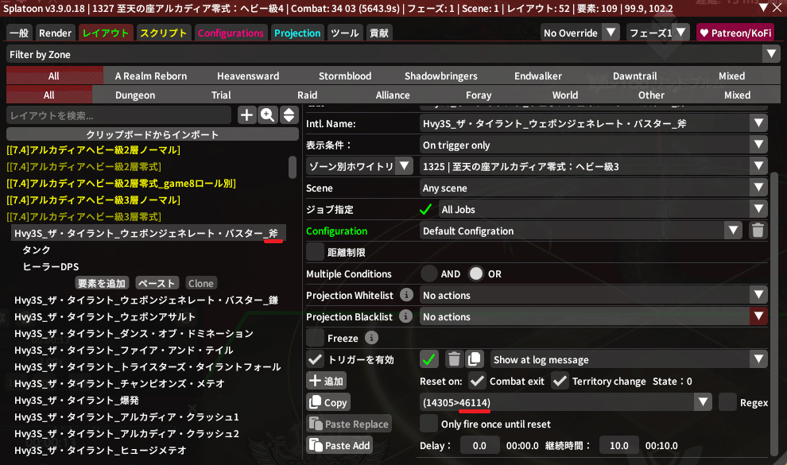Switch to the Projection tab
The image size is (787, 465).
click(297, 33)
